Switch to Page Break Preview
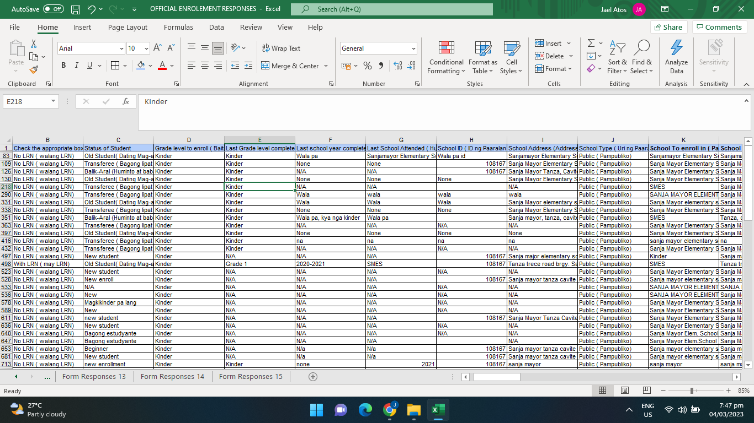 tap(647, 391)
